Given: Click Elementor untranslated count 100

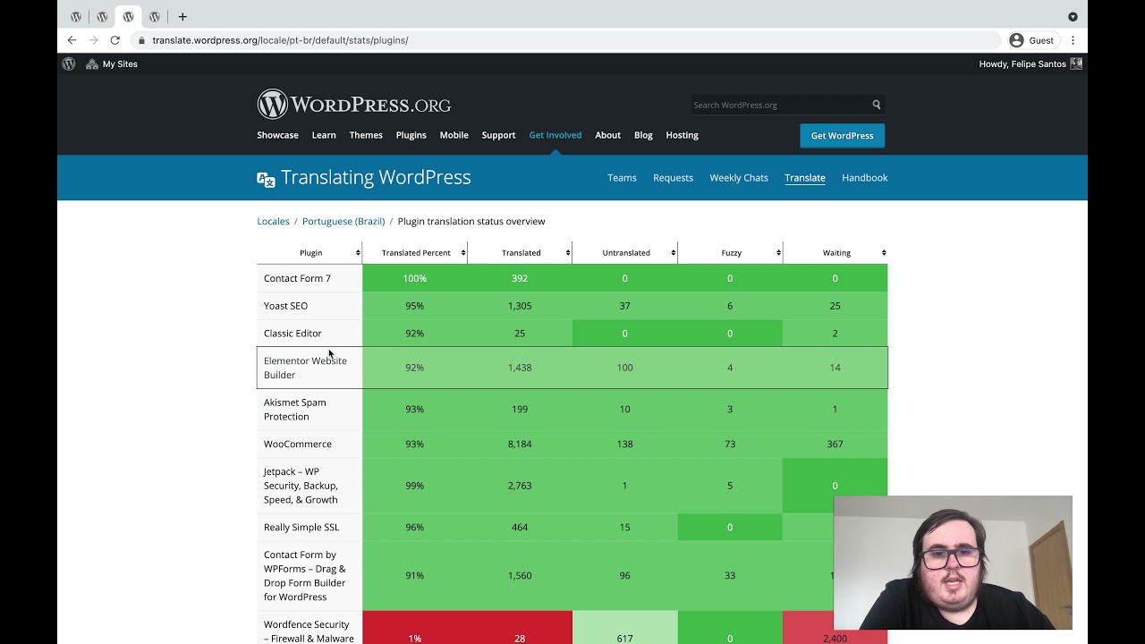Looking at the screenshot, I should tap(624, 368).
